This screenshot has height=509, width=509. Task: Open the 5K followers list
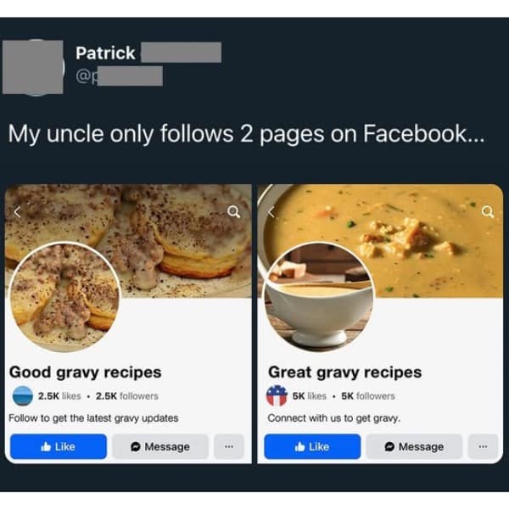pos(368,396)
